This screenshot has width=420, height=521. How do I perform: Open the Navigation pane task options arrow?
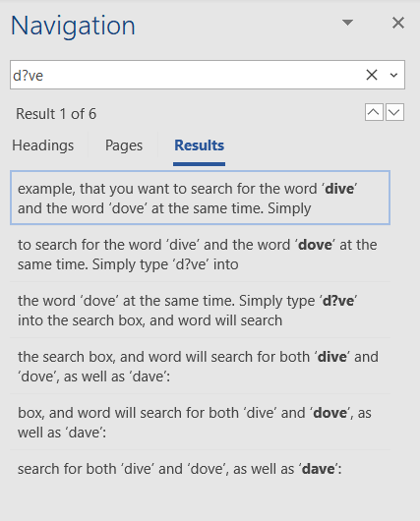point(347,23)
